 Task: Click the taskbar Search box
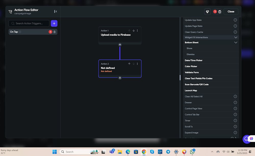79,152
